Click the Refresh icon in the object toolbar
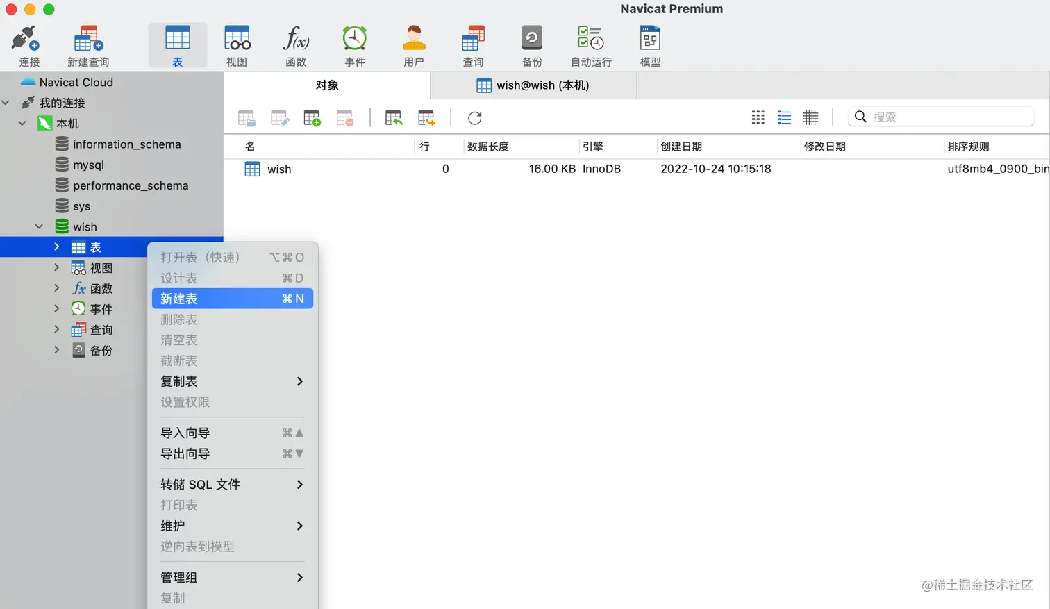 pyautogui.click(x=475, y=118)
